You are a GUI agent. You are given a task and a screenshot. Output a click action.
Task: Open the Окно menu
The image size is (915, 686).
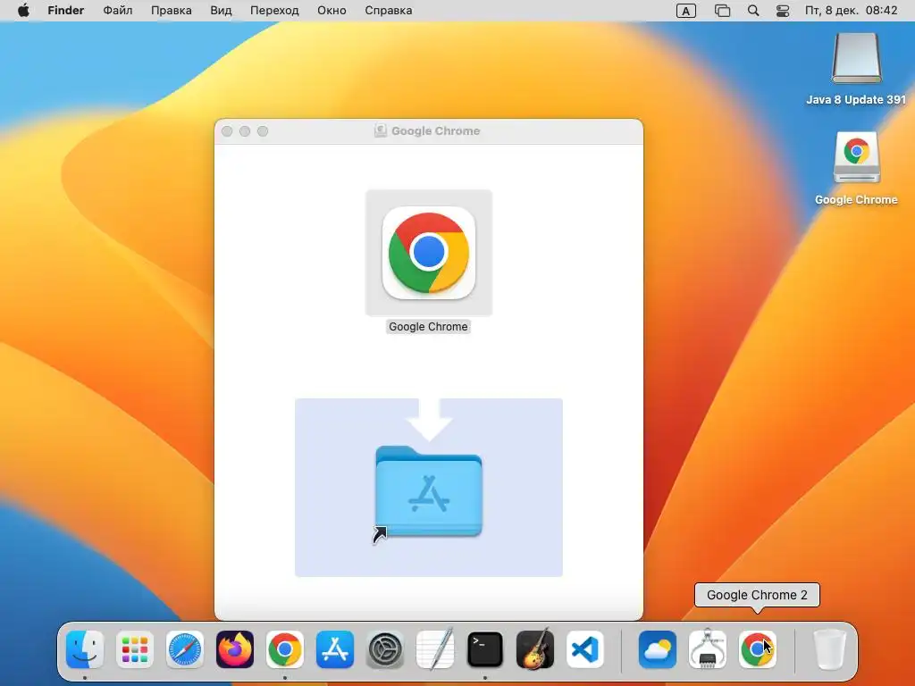point(332,11)
